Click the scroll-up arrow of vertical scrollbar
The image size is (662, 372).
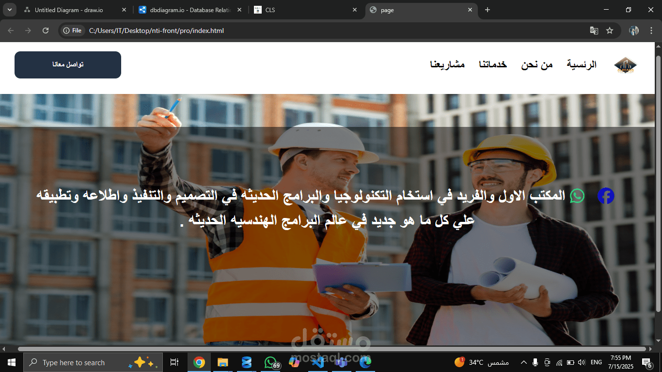[x=658, y=46]
